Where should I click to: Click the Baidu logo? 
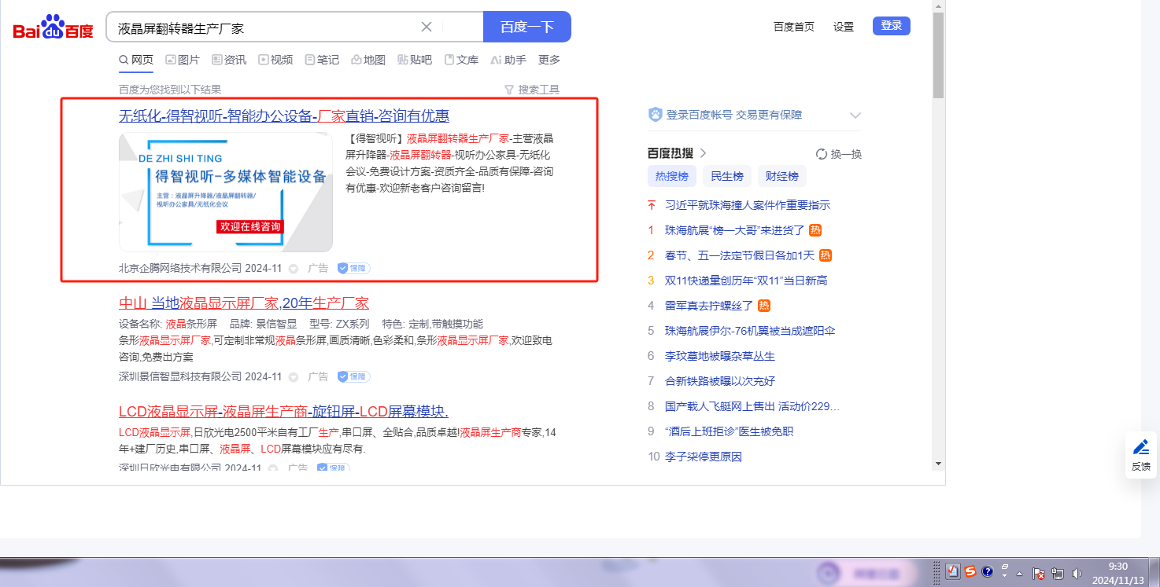click(53, 28)
